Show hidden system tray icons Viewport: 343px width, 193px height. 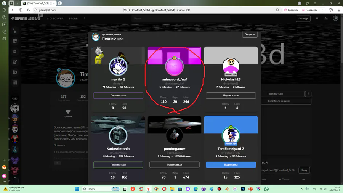[x=301, y=189]
